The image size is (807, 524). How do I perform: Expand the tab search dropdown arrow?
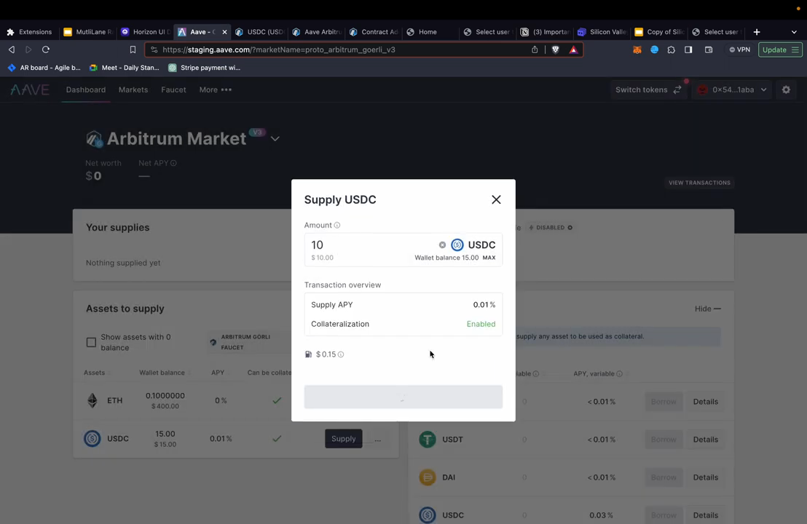point(794,32)
